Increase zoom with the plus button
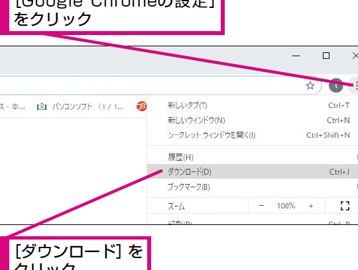The image size is (358, 270). point(311,206)
